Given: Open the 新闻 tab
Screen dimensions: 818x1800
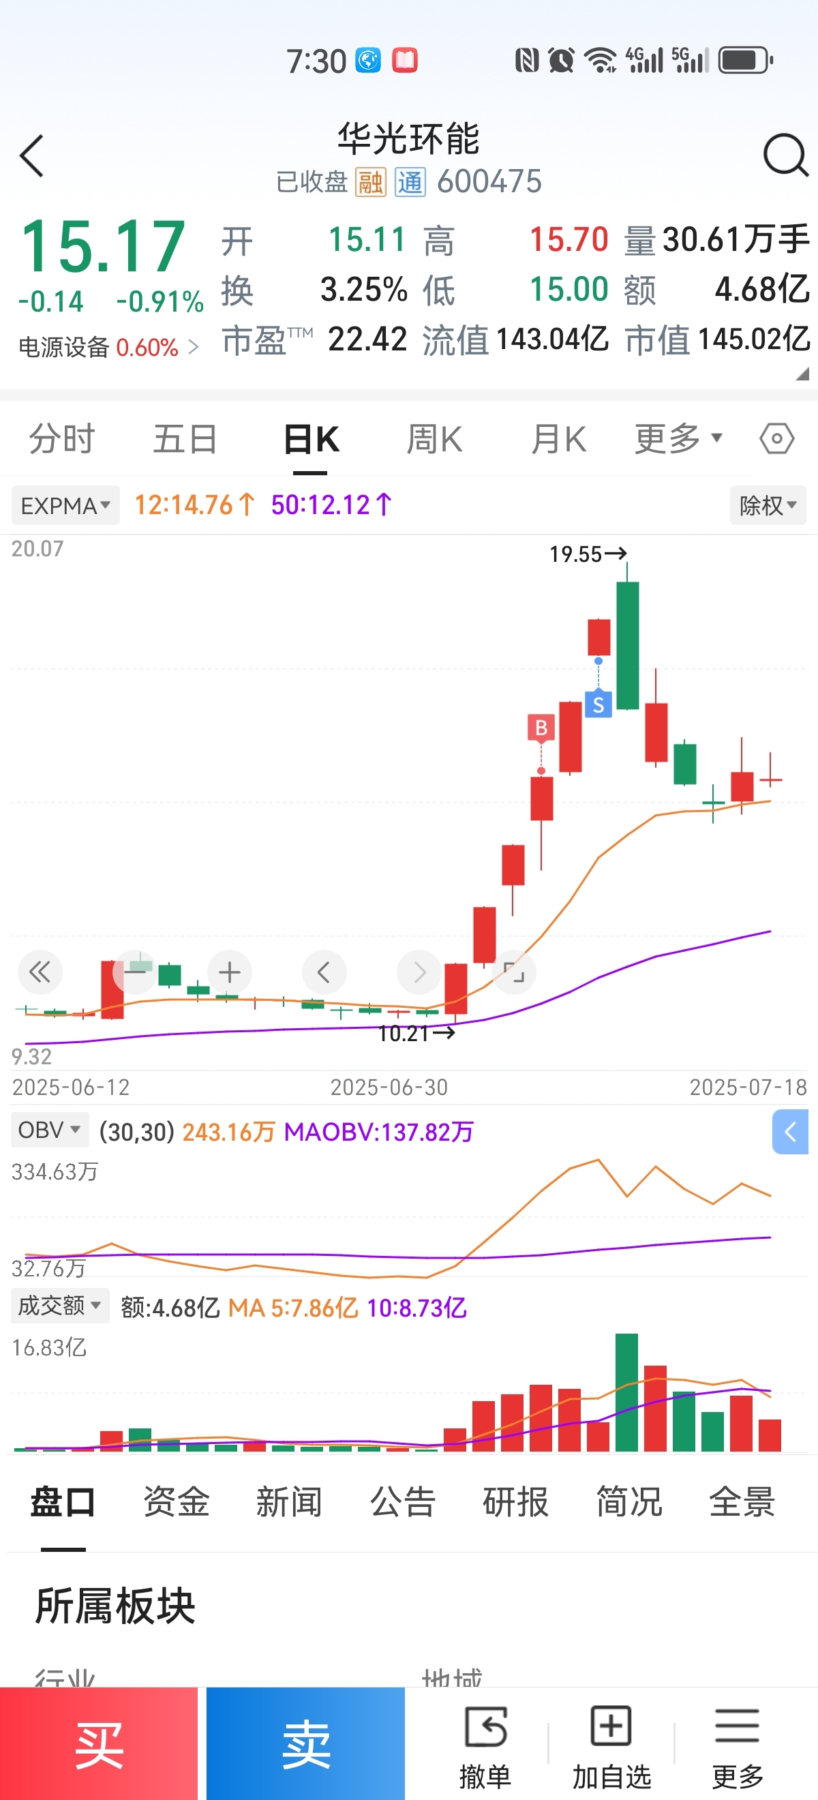Looking at the screenshot, I should [289, 1501].
